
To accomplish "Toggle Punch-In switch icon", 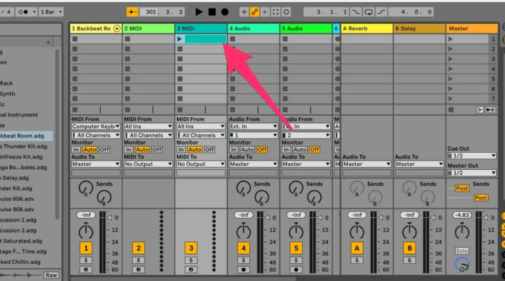I will coord(356,12).
